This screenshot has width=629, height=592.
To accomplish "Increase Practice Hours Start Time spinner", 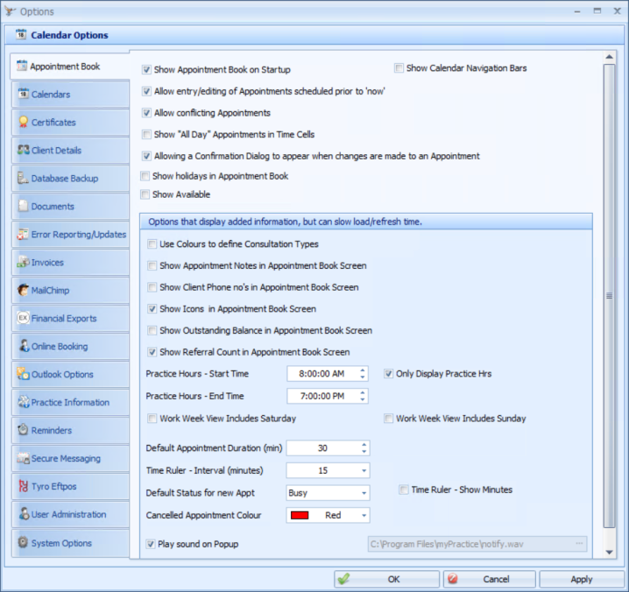I will point(363,370).
